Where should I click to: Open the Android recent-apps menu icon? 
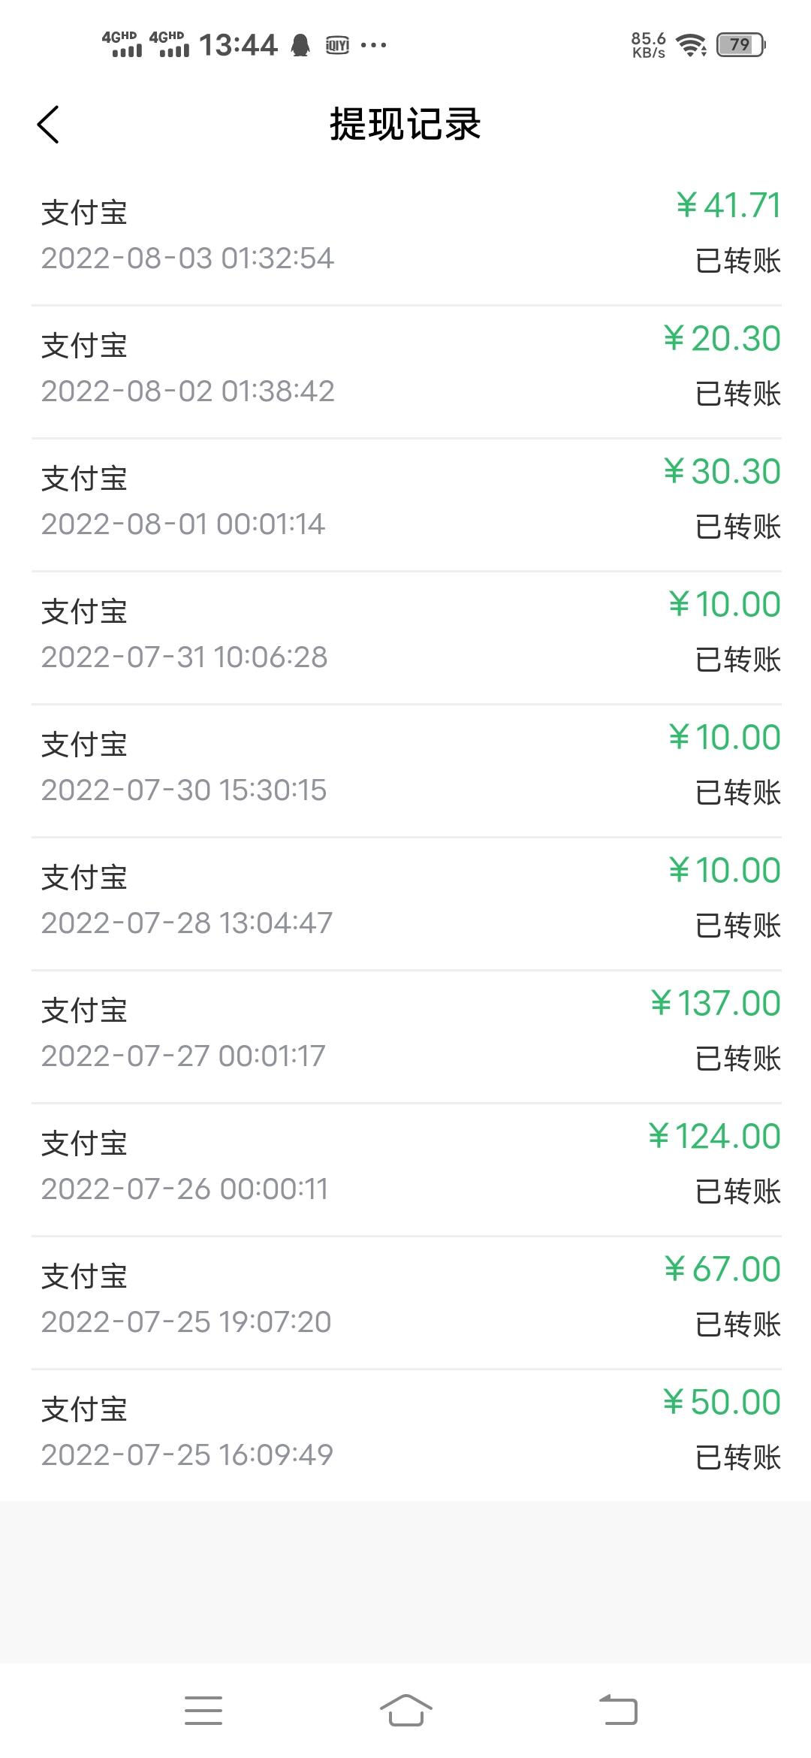click(x=204, y=1710)
